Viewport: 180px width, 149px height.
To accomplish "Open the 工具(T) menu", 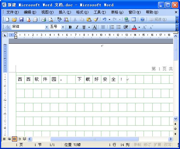I will click(100, 12).
